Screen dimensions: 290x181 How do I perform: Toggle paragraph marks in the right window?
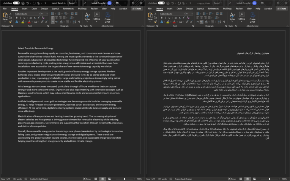[224, 22]
